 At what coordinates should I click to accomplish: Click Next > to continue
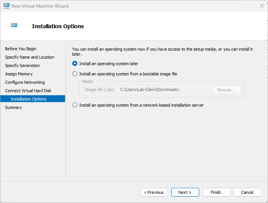pyautogui.click(x=185, y=192)
